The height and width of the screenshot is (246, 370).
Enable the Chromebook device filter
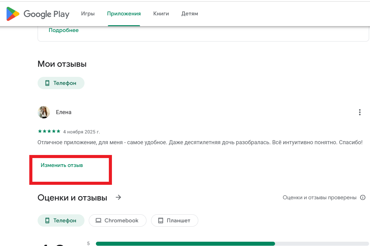[117, 220]
